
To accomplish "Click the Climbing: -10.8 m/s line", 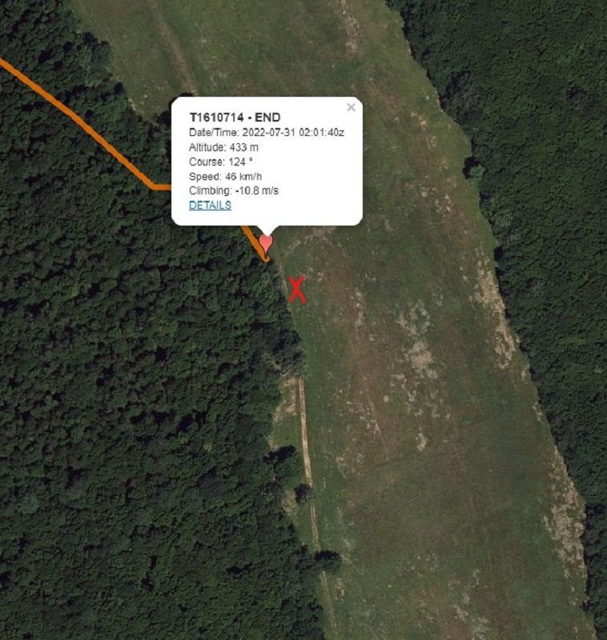I will click(234, 190).
